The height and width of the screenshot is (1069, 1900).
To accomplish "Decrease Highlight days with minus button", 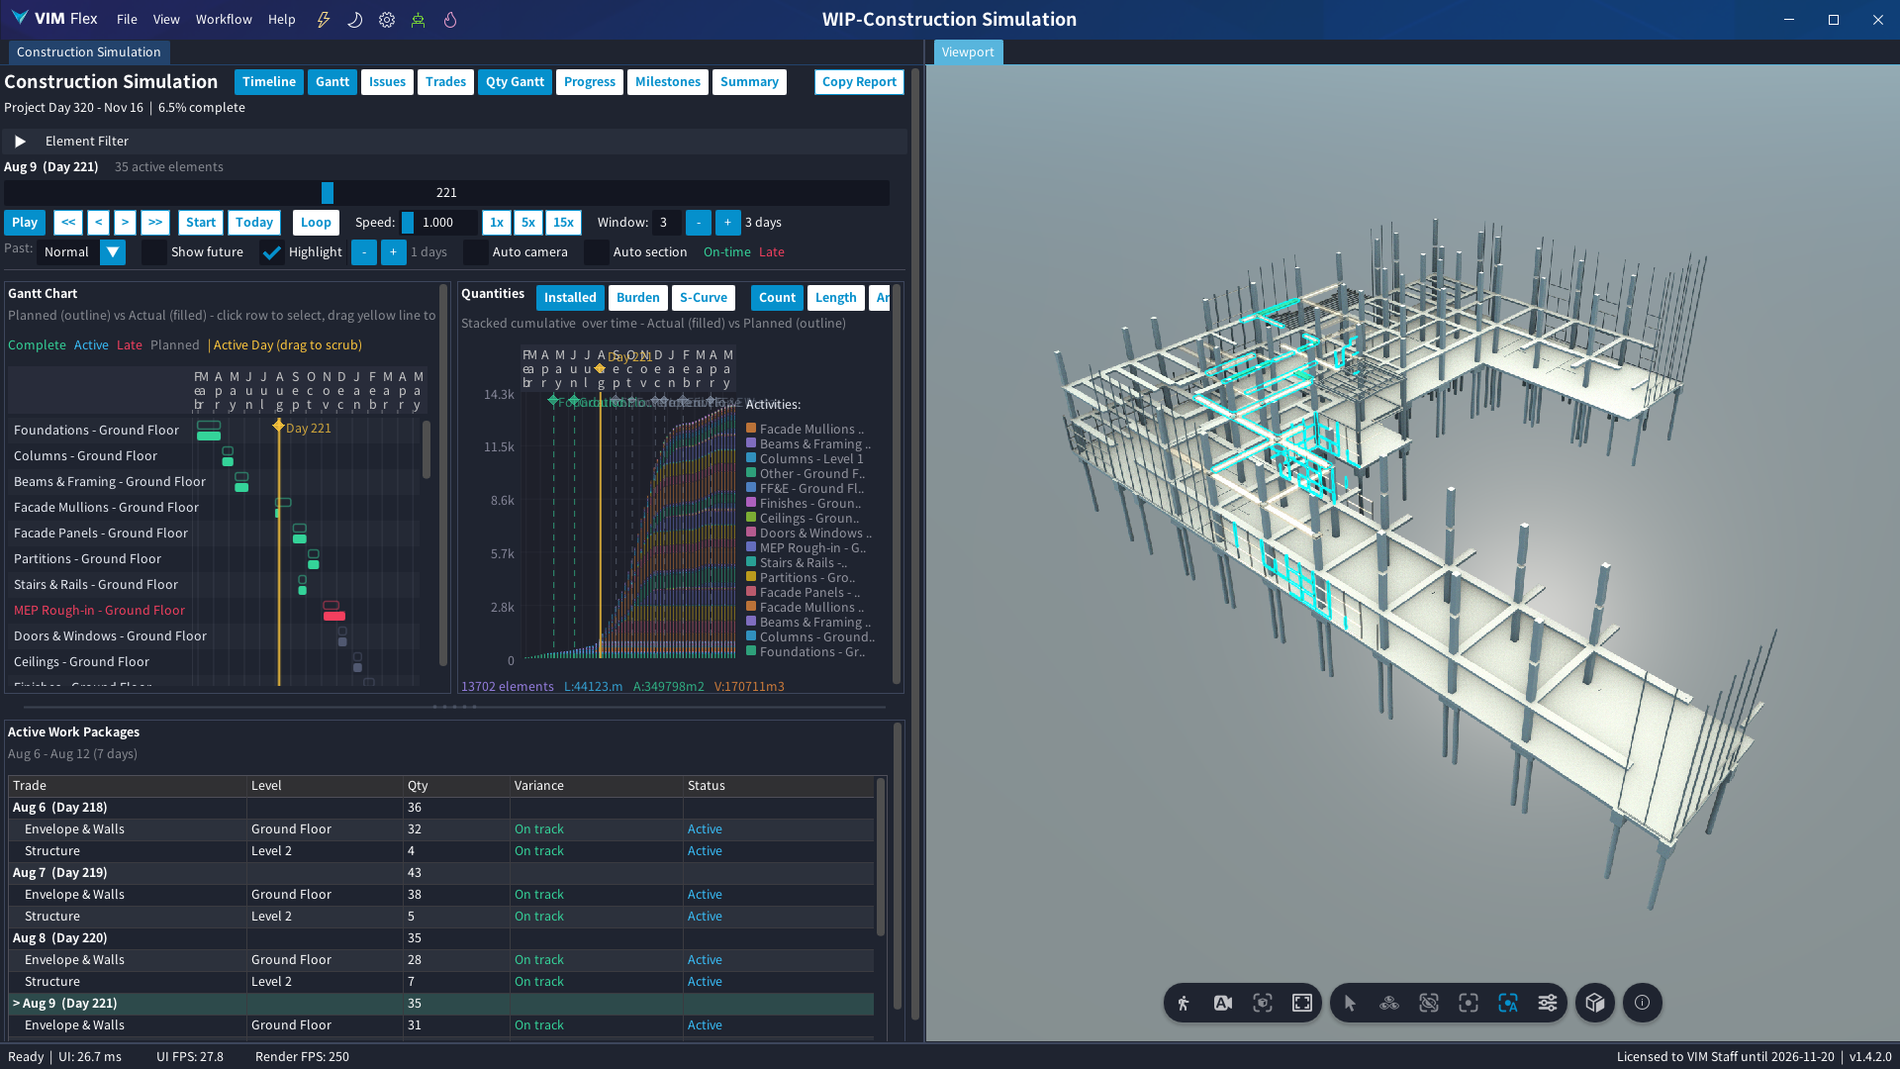I will tap(363, 252).
